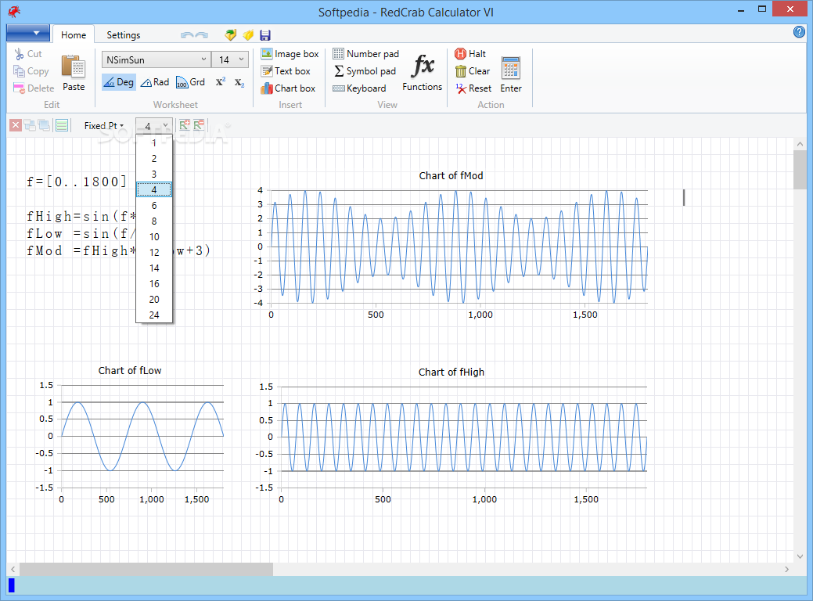This screenshot has width=813, height=601.
Task: Open file with green-arrow folder icon
Action: [x=231, y=34]
